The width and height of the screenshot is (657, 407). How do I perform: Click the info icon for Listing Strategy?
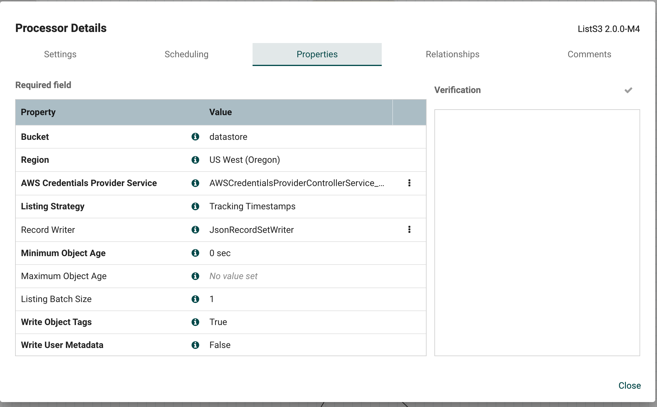[195, 206]
